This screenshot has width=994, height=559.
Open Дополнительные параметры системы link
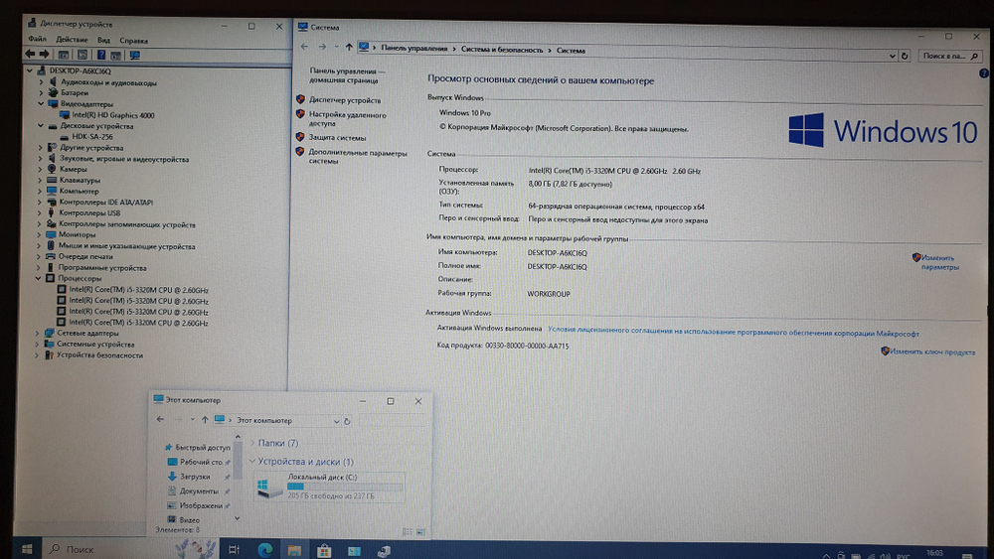tap(358, 156)
